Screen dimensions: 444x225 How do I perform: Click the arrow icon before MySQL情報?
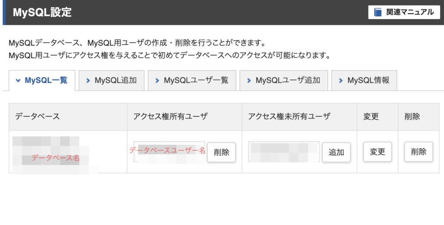coord(341,80)
